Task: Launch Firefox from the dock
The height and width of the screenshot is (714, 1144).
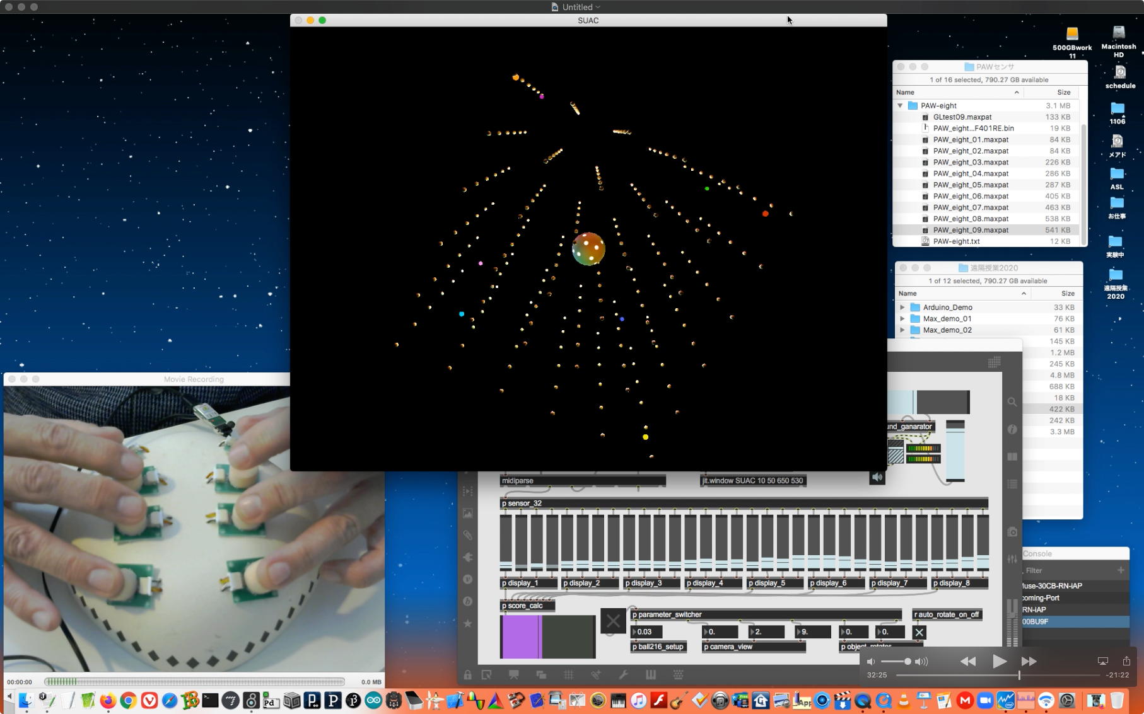Action: tap(108, 700)
